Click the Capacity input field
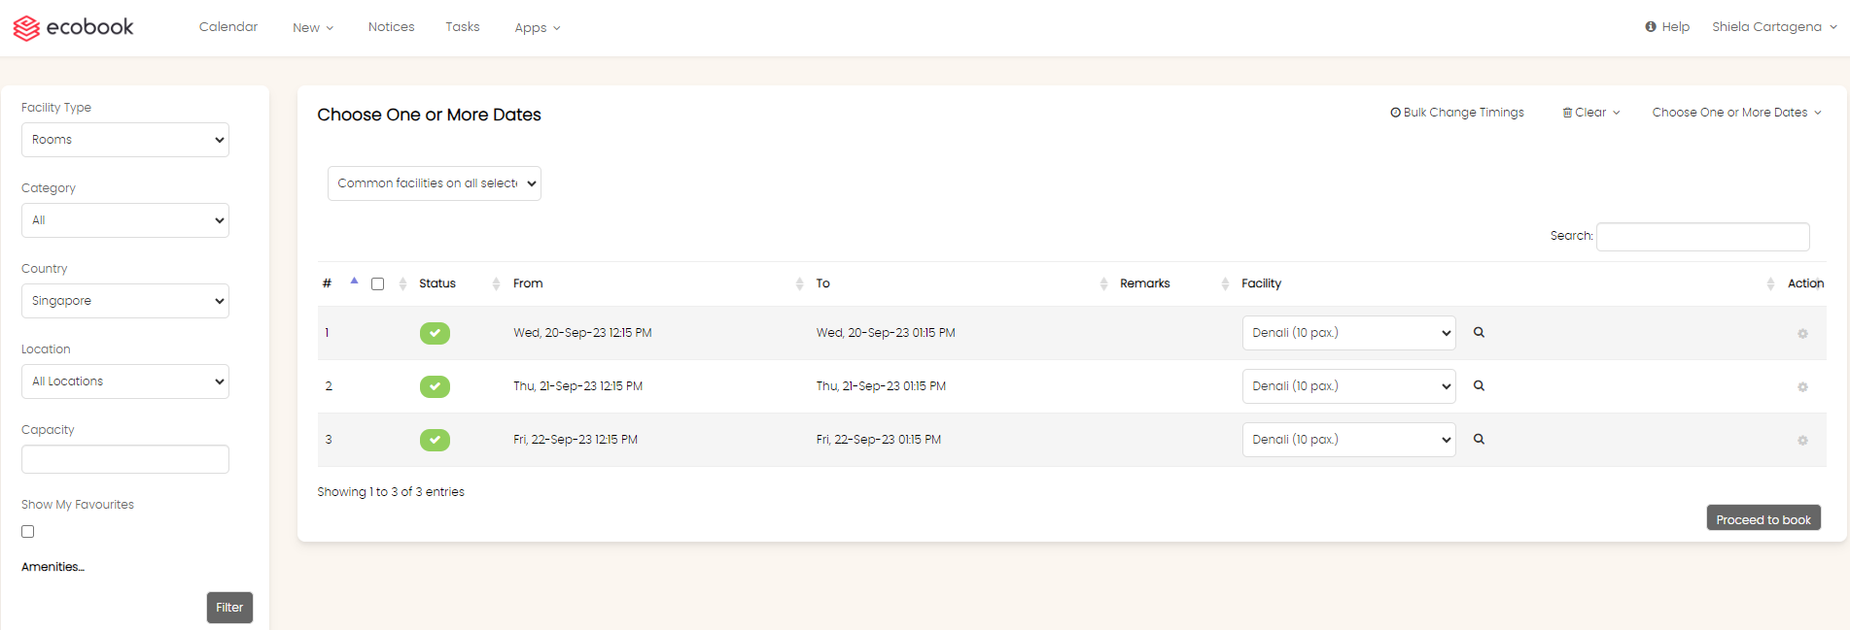The width and height of the screenshot is (1850, 630). click(x=125, y=459)
